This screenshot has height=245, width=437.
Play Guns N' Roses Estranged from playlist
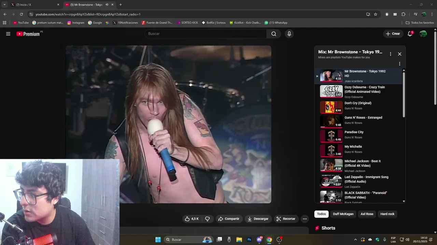click(358, 121)
